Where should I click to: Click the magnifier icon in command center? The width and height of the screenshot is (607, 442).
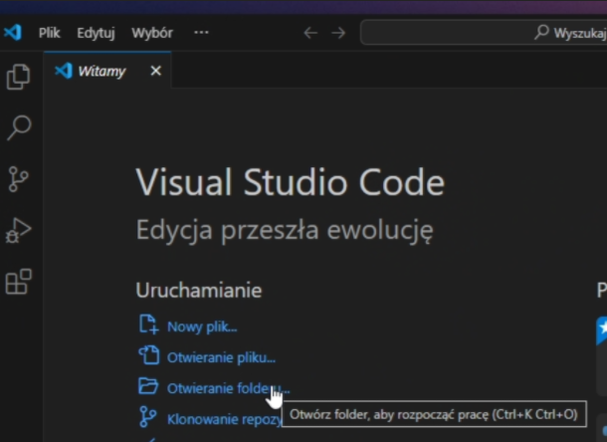541,32
